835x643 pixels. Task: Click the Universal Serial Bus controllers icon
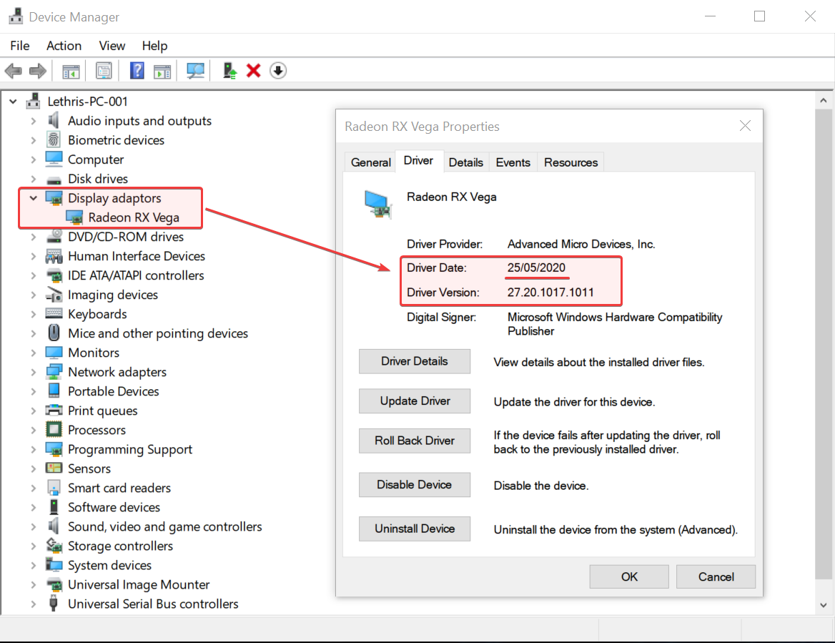[x=53, y=604]
